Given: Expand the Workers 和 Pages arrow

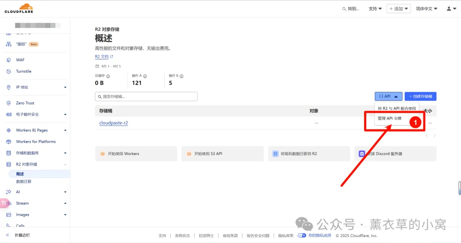Looking at the screenshot, I should [65, 130].
